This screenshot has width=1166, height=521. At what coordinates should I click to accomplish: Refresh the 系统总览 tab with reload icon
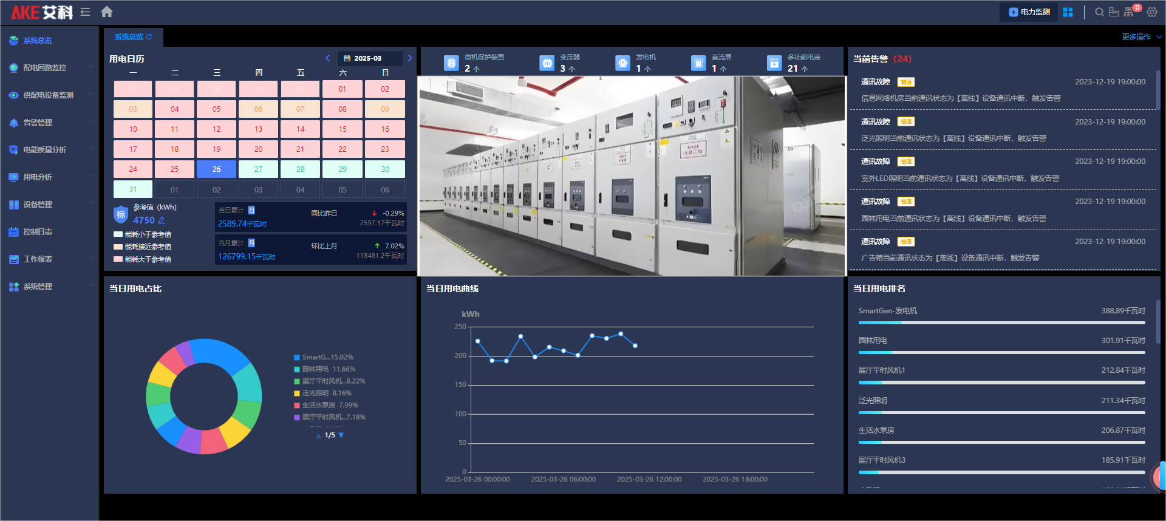[x=149, y=37]
